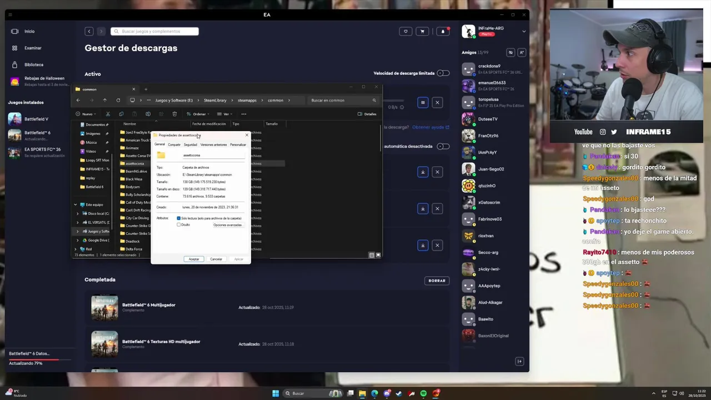Screen dimensions: 711x400
Task: Open the Nuevo dropdown in Explorer
Action: (87, 114)
